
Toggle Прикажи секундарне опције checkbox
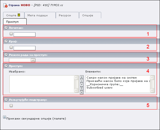click(4, 117)
